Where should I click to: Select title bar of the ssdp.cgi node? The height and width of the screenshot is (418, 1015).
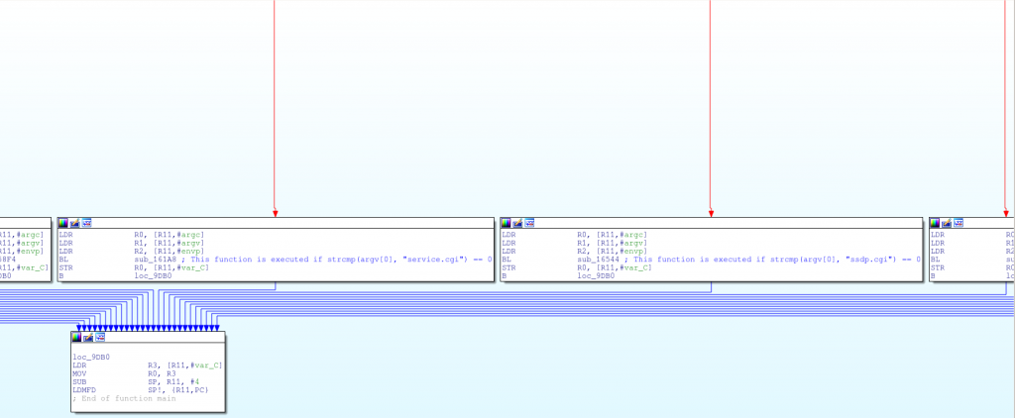click(x=712, y=223)
